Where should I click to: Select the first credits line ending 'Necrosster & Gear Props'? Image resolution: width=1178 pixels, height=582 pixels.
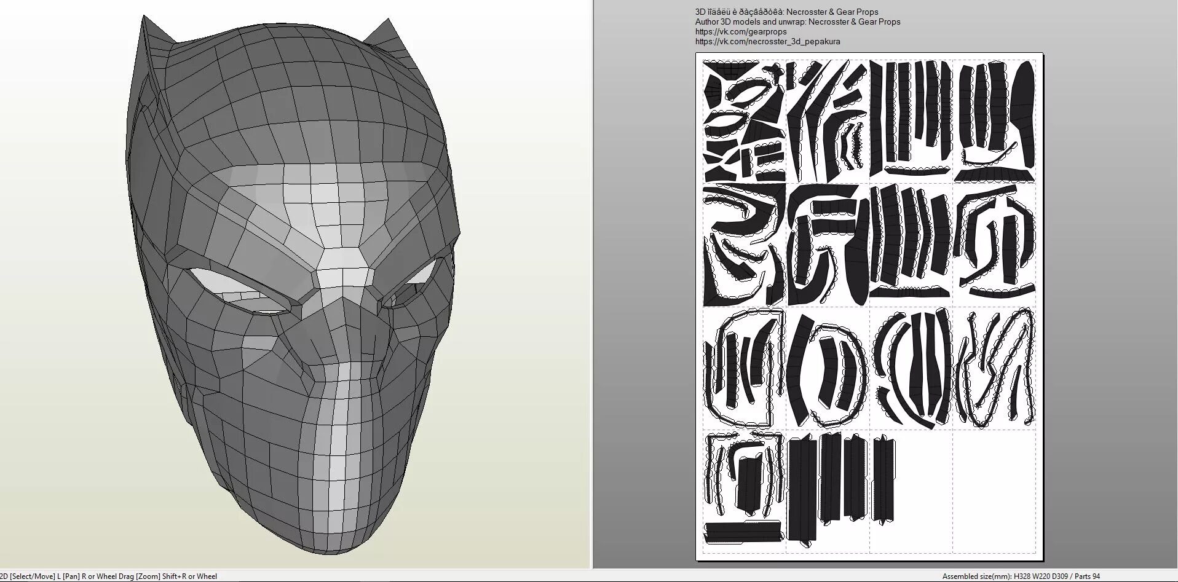(x=786, y=12)
